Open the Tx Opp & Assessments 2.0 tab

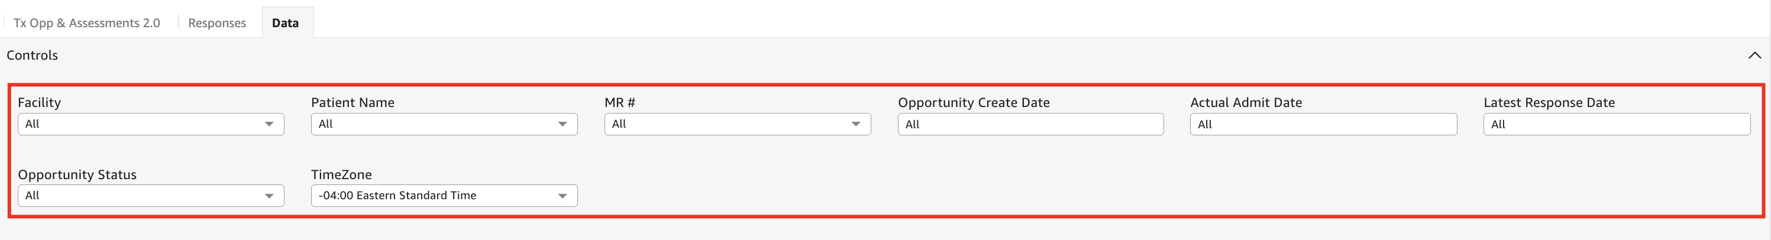[86, 24]
